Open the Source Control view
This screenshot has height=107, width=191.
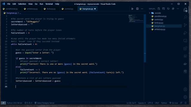[185, 25]
